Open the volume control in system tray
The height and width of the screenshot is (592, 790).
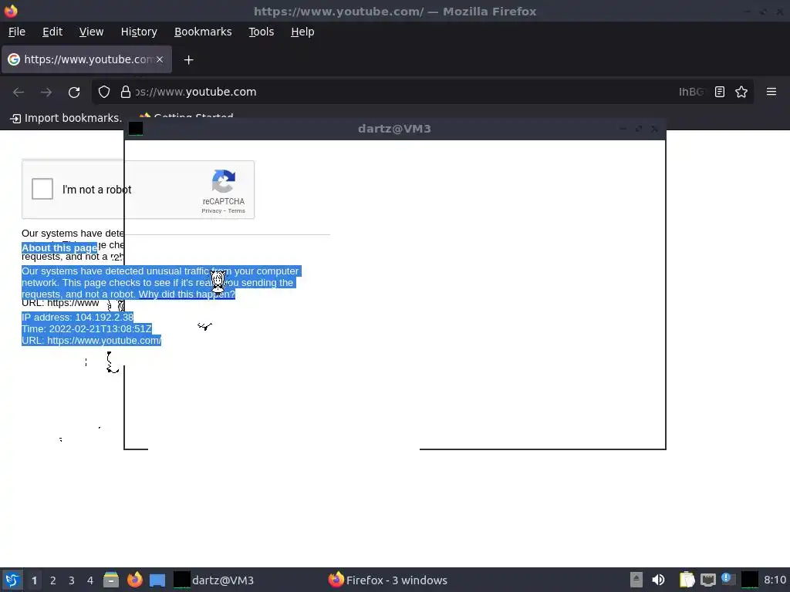tap(658, 580)
